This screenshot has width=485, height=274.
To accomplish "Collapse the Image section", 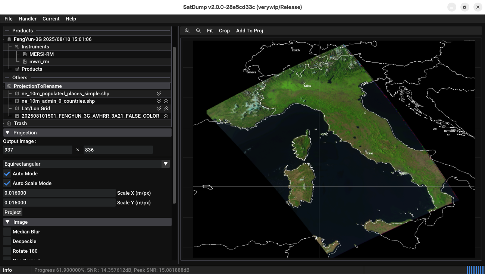I will [7, 222].
